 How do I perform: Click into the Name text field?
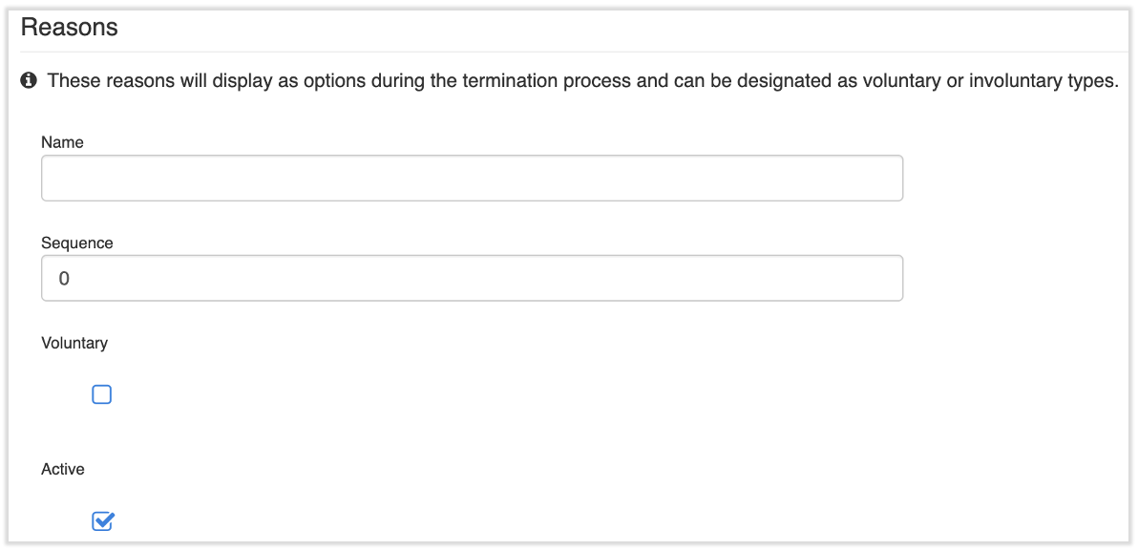click(x=472, y=179)
